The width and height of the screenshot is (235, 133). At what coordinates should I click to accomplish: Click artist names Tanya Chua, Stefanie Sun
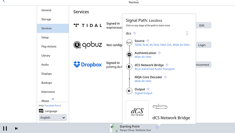pos(135,130)
